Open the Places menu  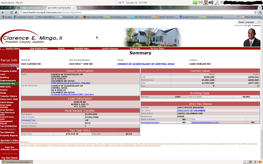coord(19,3)
